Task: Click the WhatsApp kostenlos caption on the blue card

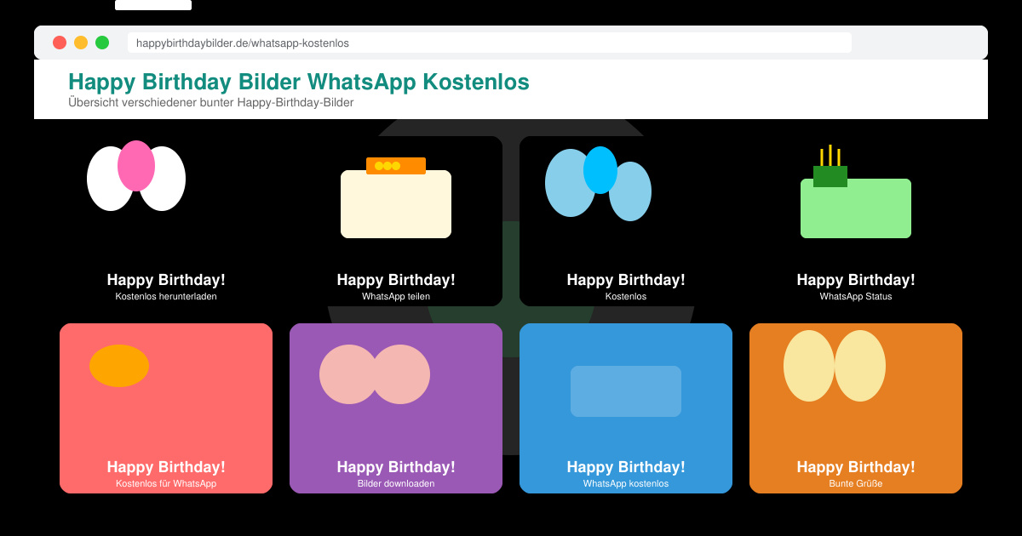Action: [x=626, y=483]
